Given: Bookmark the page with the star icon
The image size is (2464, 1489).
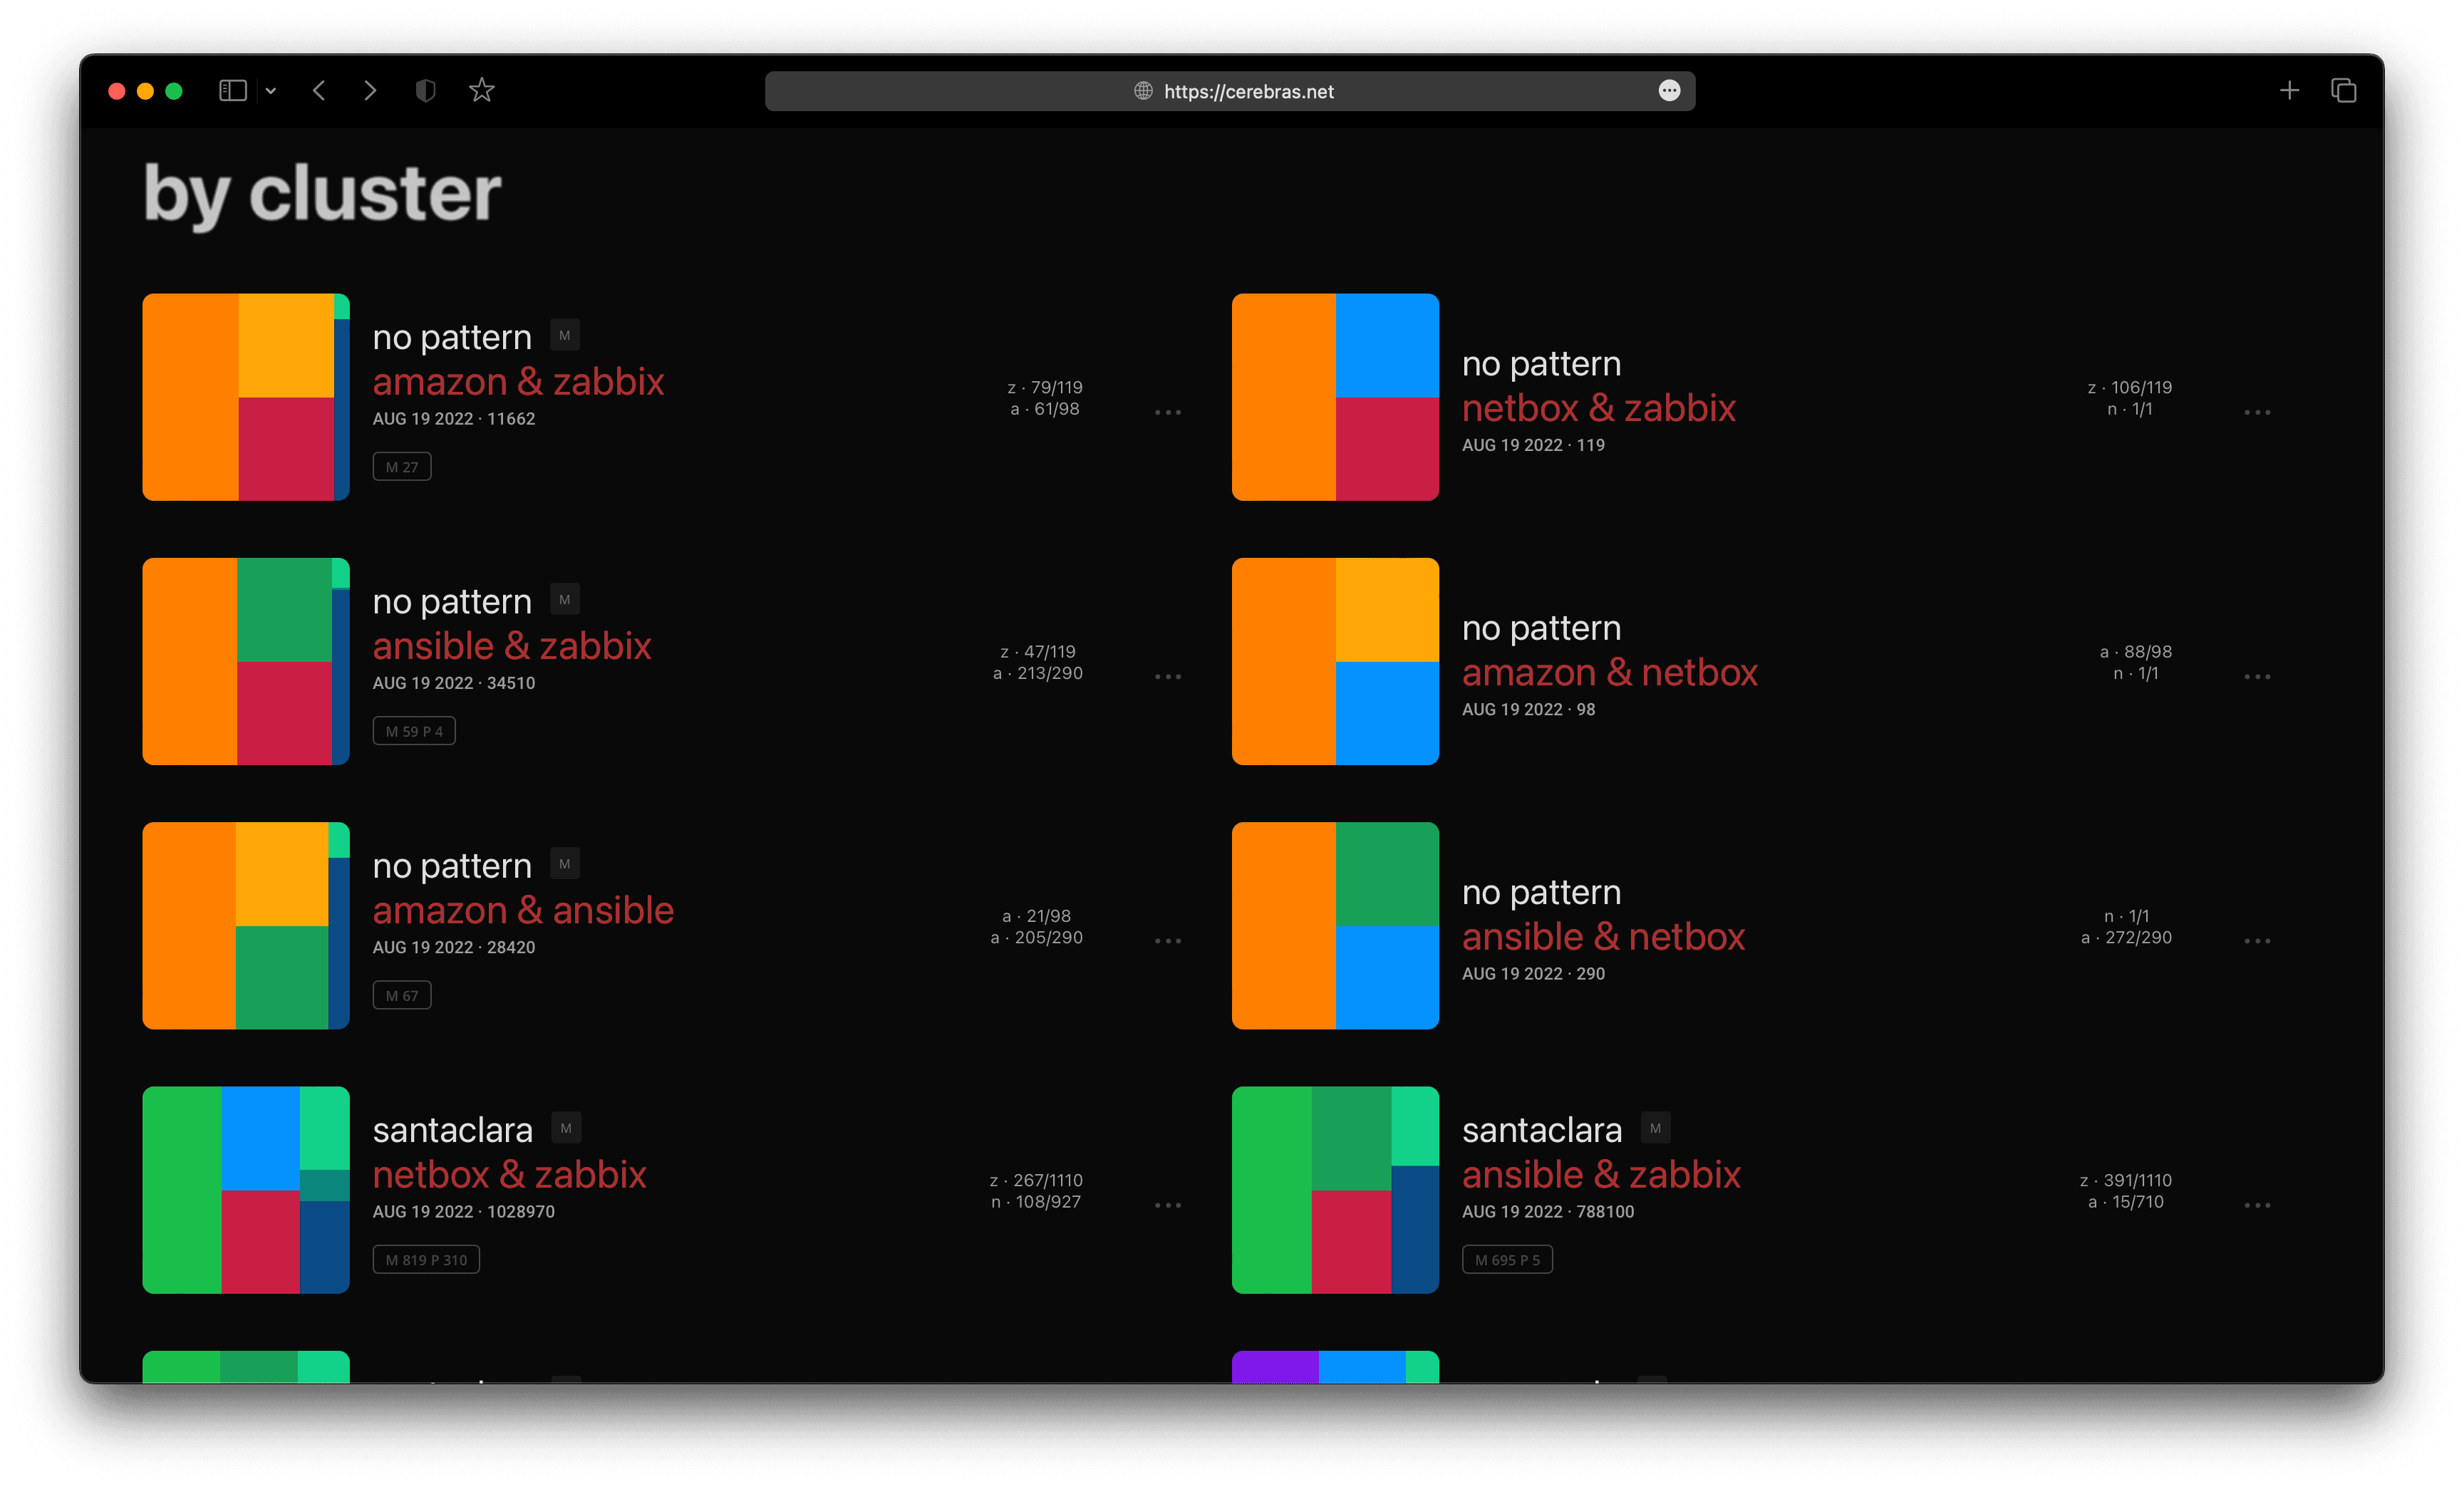Looking at the screenshot, I should pyautogui.click(x=482, y=90).
